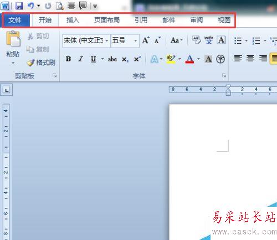The image size is (277, 240).
Task: Apply red font color
Action: click(x=189, y=59)
